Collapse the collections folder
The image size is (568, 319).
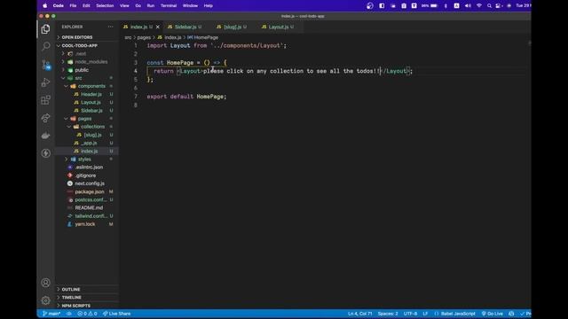pos(87,127)
